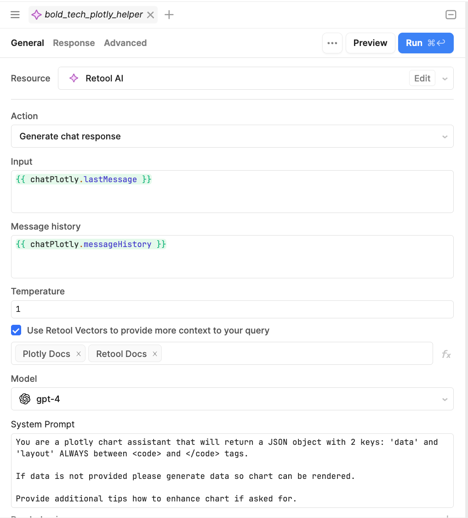Image resolution: width=468 pixels, height=518 pixels.
Task: Open the hamburger menu icon
Action: 15,15
